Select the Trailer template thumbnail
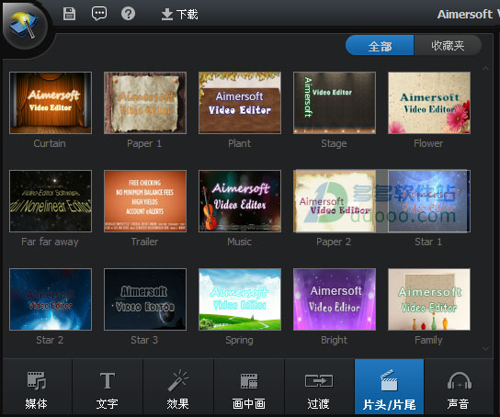This screenshot has height=417, width=500. click(145, 201)
